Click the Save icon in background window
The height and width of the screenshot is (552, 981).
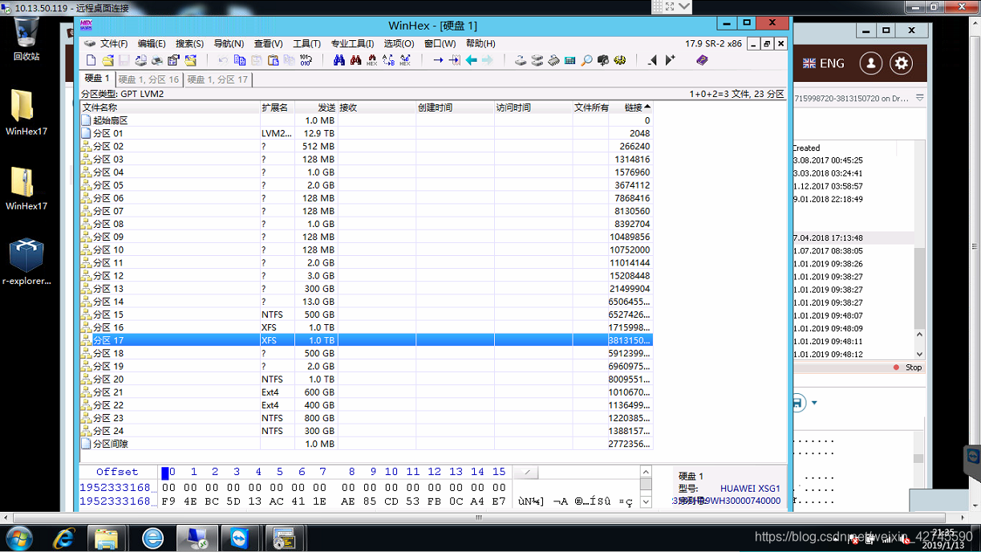point(799,402)
